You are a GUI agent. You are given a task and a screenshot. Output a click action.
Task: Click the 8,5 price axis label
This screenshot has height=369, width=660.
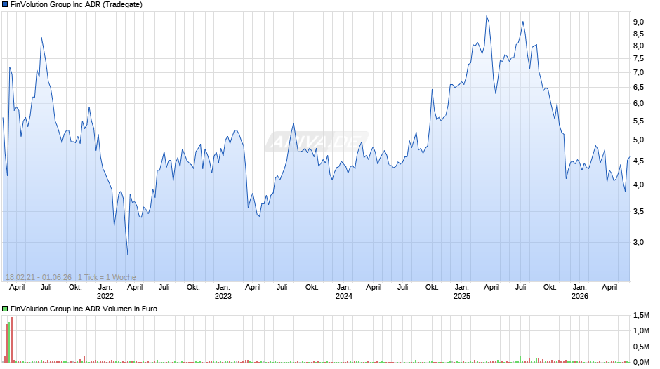tap(638, 34)
